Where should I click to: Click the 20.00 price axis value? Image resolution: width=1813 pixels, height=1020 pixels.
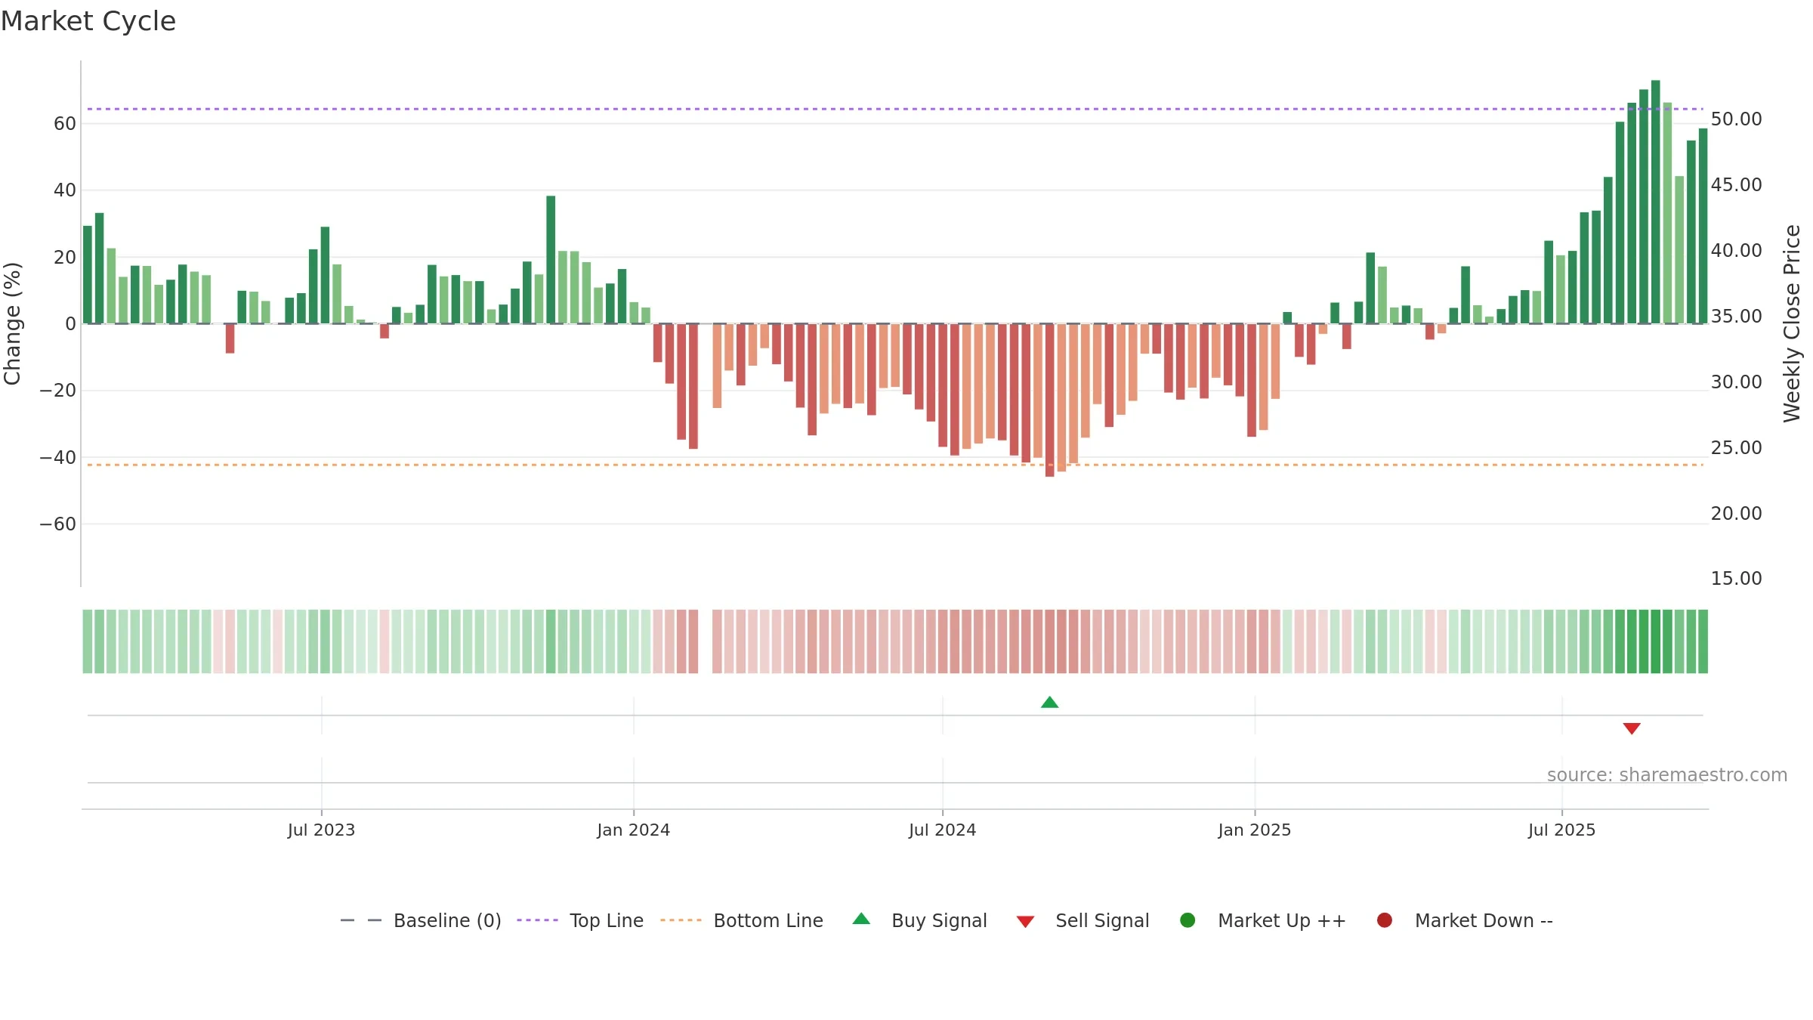coord(1736,514)
